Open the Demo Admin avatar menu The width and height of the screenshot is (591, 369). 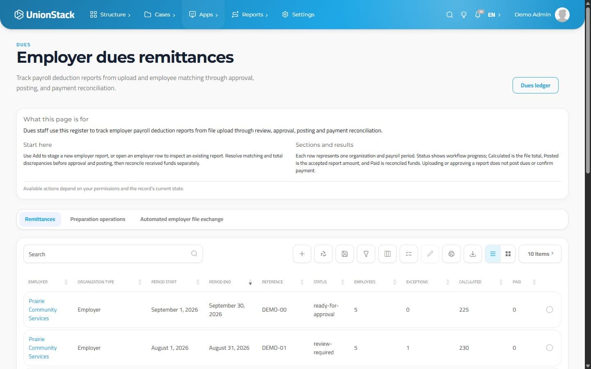click(x=562, y=15)
